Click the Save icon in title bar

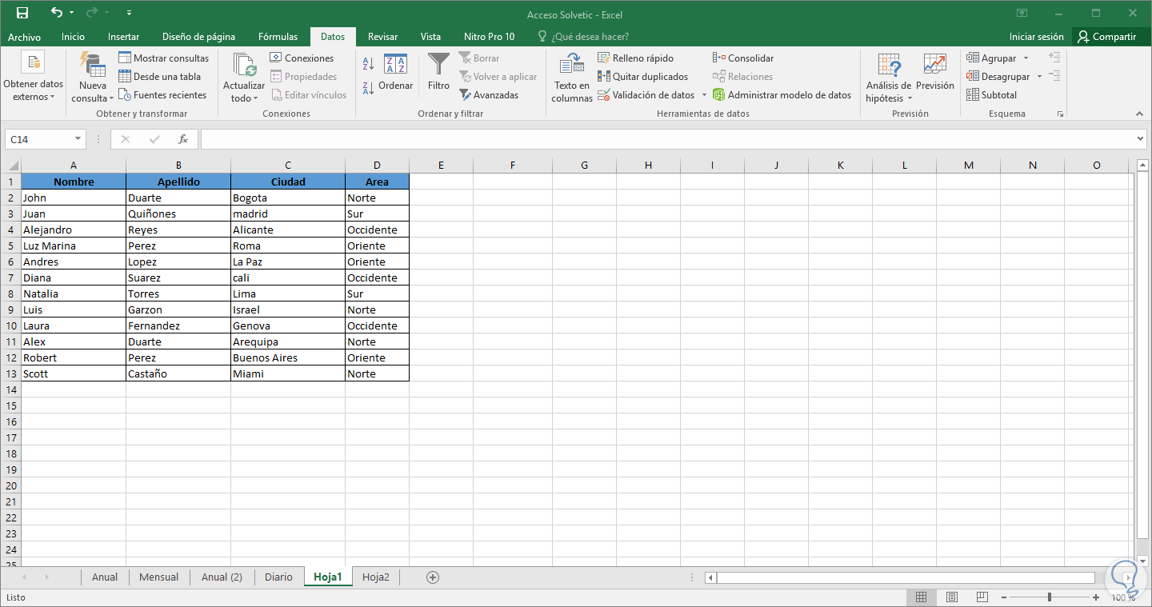pos(22,13)
